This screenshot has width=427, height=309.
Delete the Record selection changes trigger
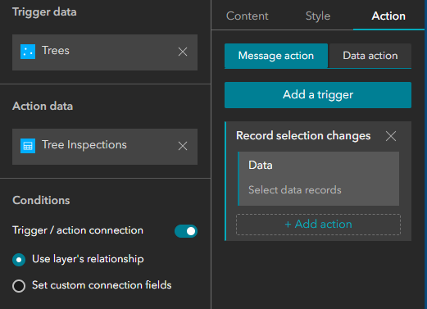391,136
